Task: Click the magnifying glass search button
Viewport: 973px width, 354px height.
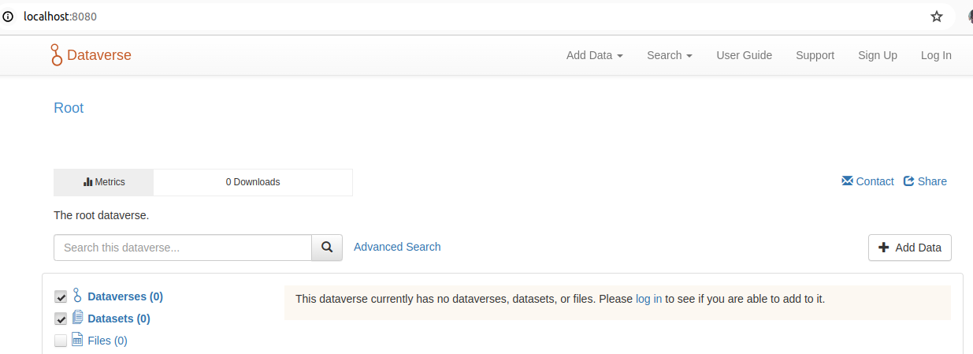Action: coord(327,248)
